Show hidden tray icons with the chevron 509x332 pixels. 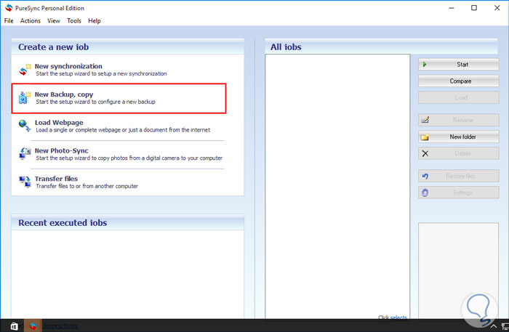coord(494,326)
